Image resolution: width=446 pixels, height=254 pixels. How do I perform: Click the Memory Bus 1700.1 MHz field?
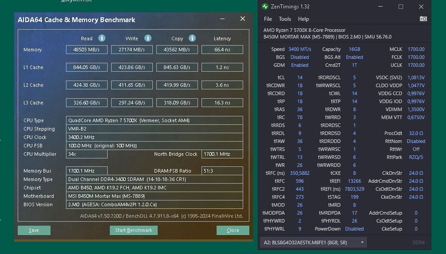pos(87,171)
